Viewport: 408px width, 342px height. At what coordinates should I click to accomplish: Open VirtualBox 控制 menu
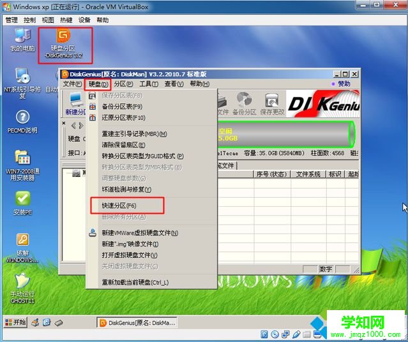tap(29, 20)
